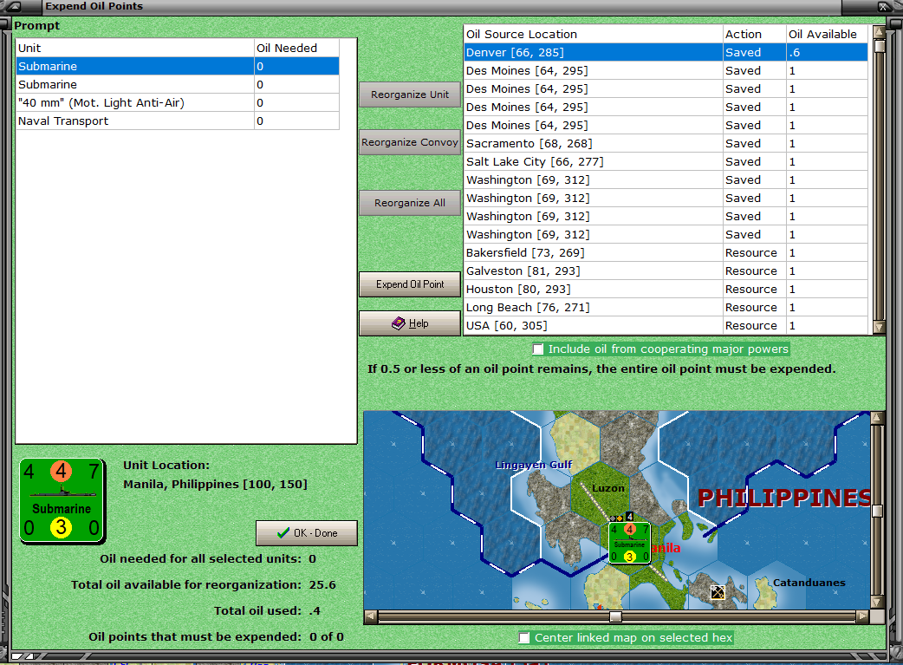Enable Include oil from cooperating major powers
903x665 pixels.
click(x=539, y=349)
